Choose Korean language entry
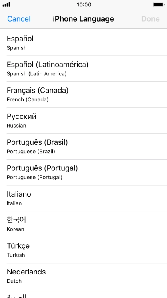The width and height of the screenshot is (167, 298). [83, 224]
